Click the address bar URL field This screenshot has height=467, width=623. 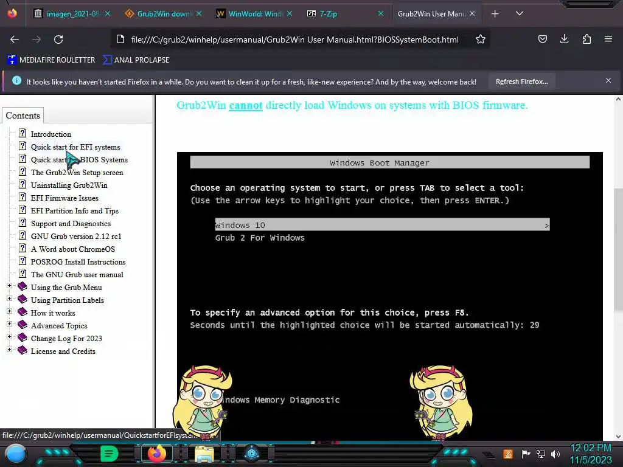(x=294, y=40)
